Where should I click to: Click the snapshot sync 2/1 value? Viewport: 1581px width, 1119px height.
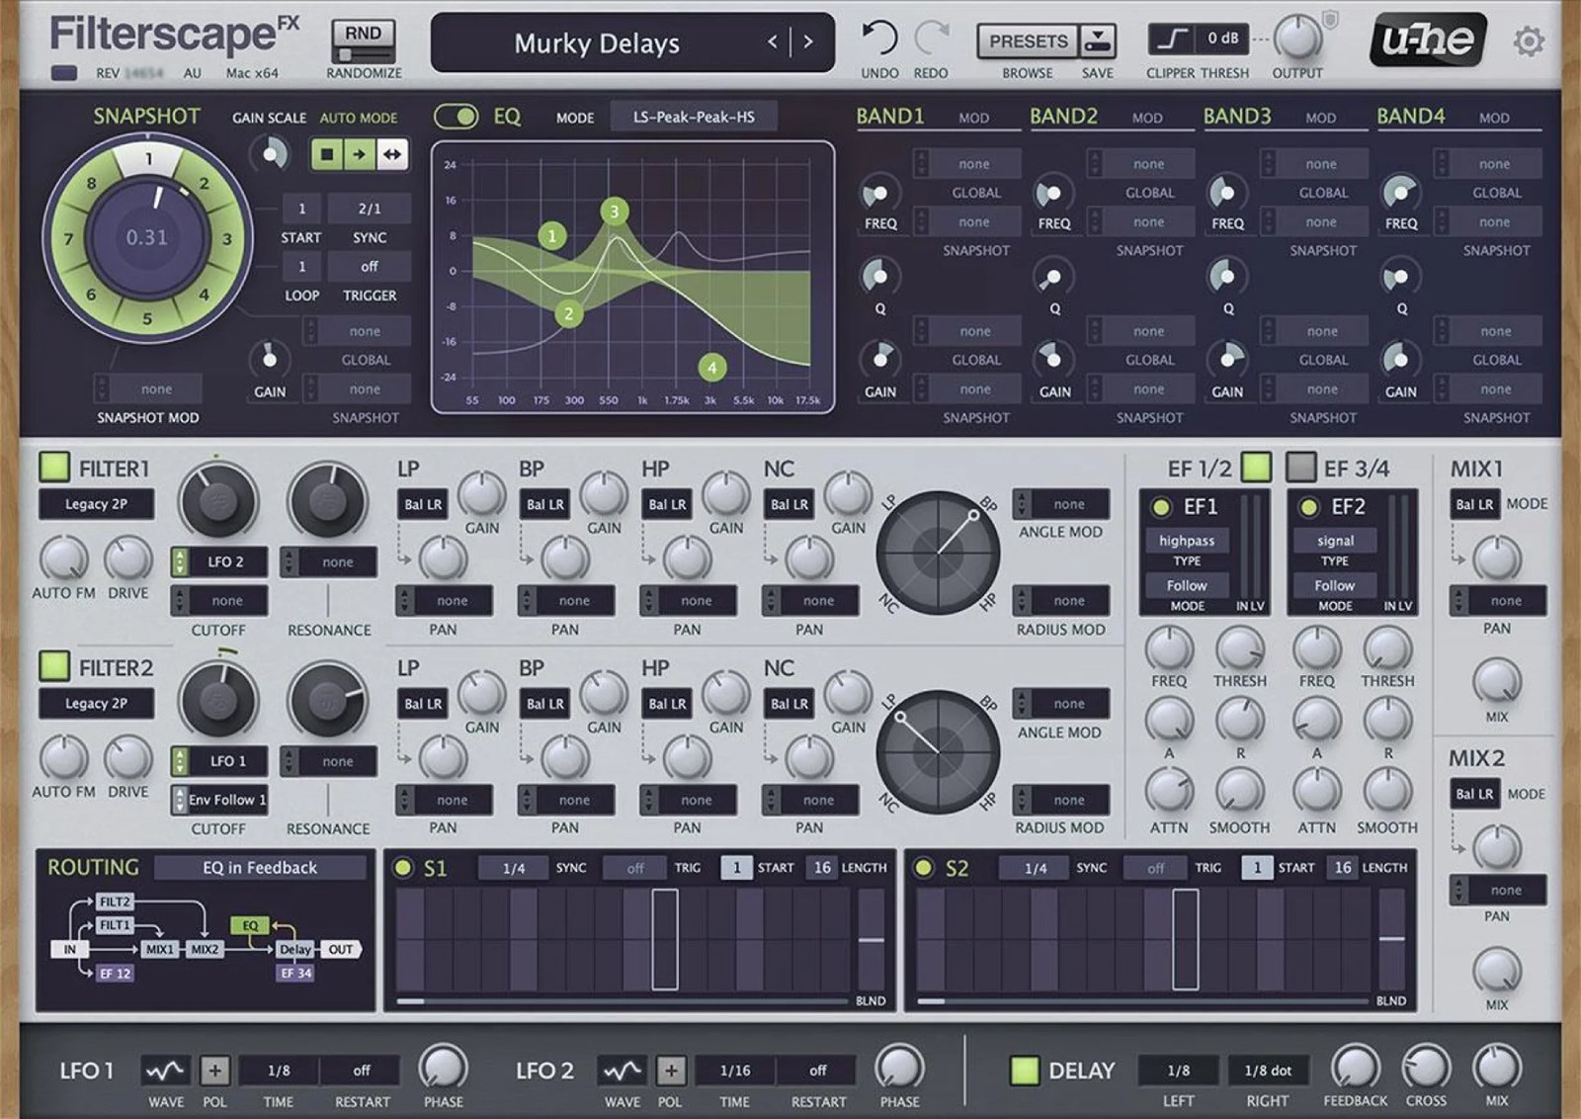coord(369,209)
